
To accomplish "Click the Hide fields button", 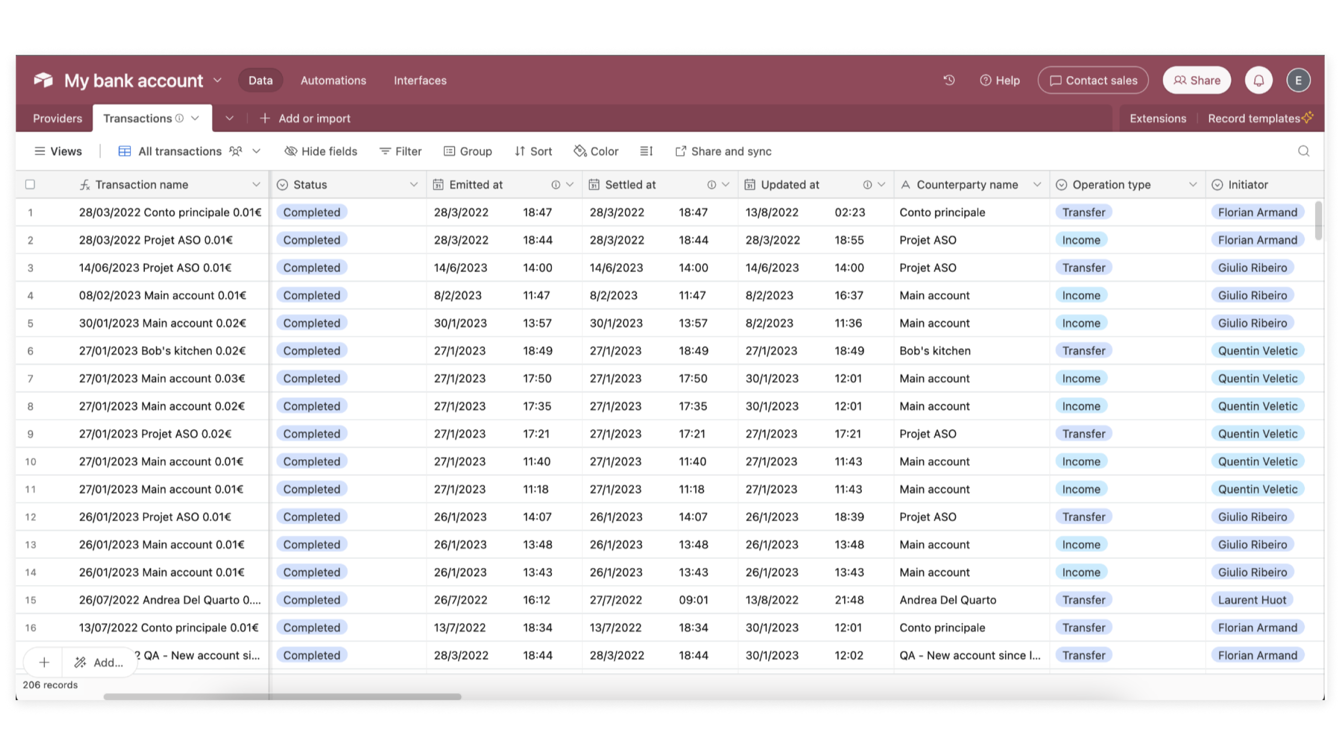I will click(x=321, y=151).
